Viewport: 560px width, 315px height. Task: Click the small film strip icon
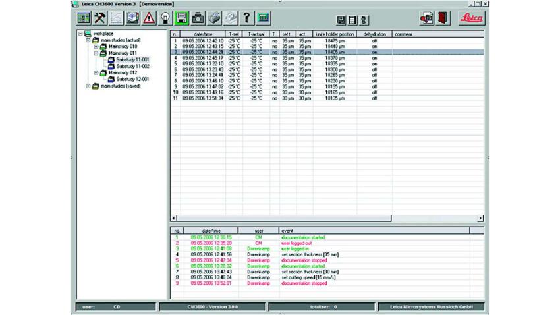352,20
